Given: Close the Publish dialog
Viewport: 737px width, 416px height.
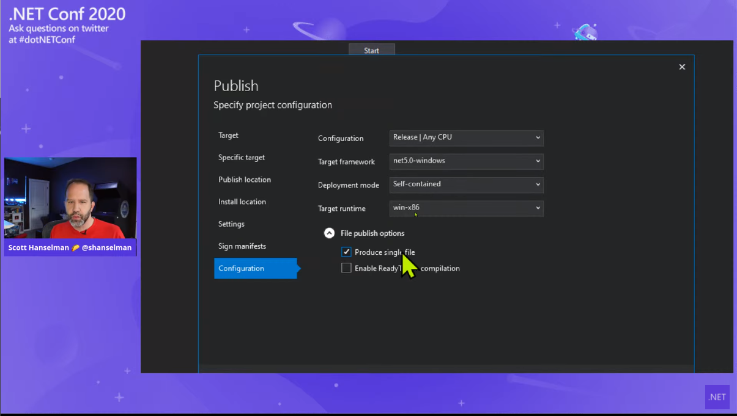Looking at the screenshot, I should (682, 67).
